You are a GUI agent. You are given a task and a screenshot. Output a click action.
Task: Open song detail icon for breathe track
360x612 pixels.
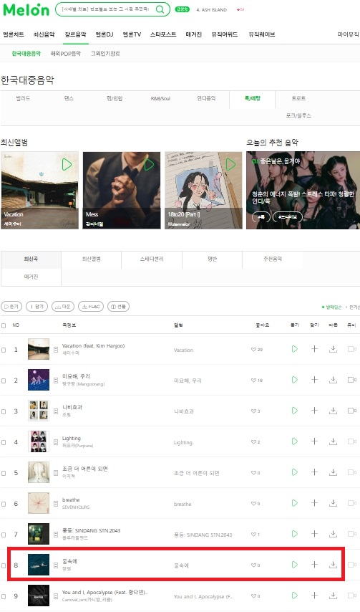pos(56,504)
